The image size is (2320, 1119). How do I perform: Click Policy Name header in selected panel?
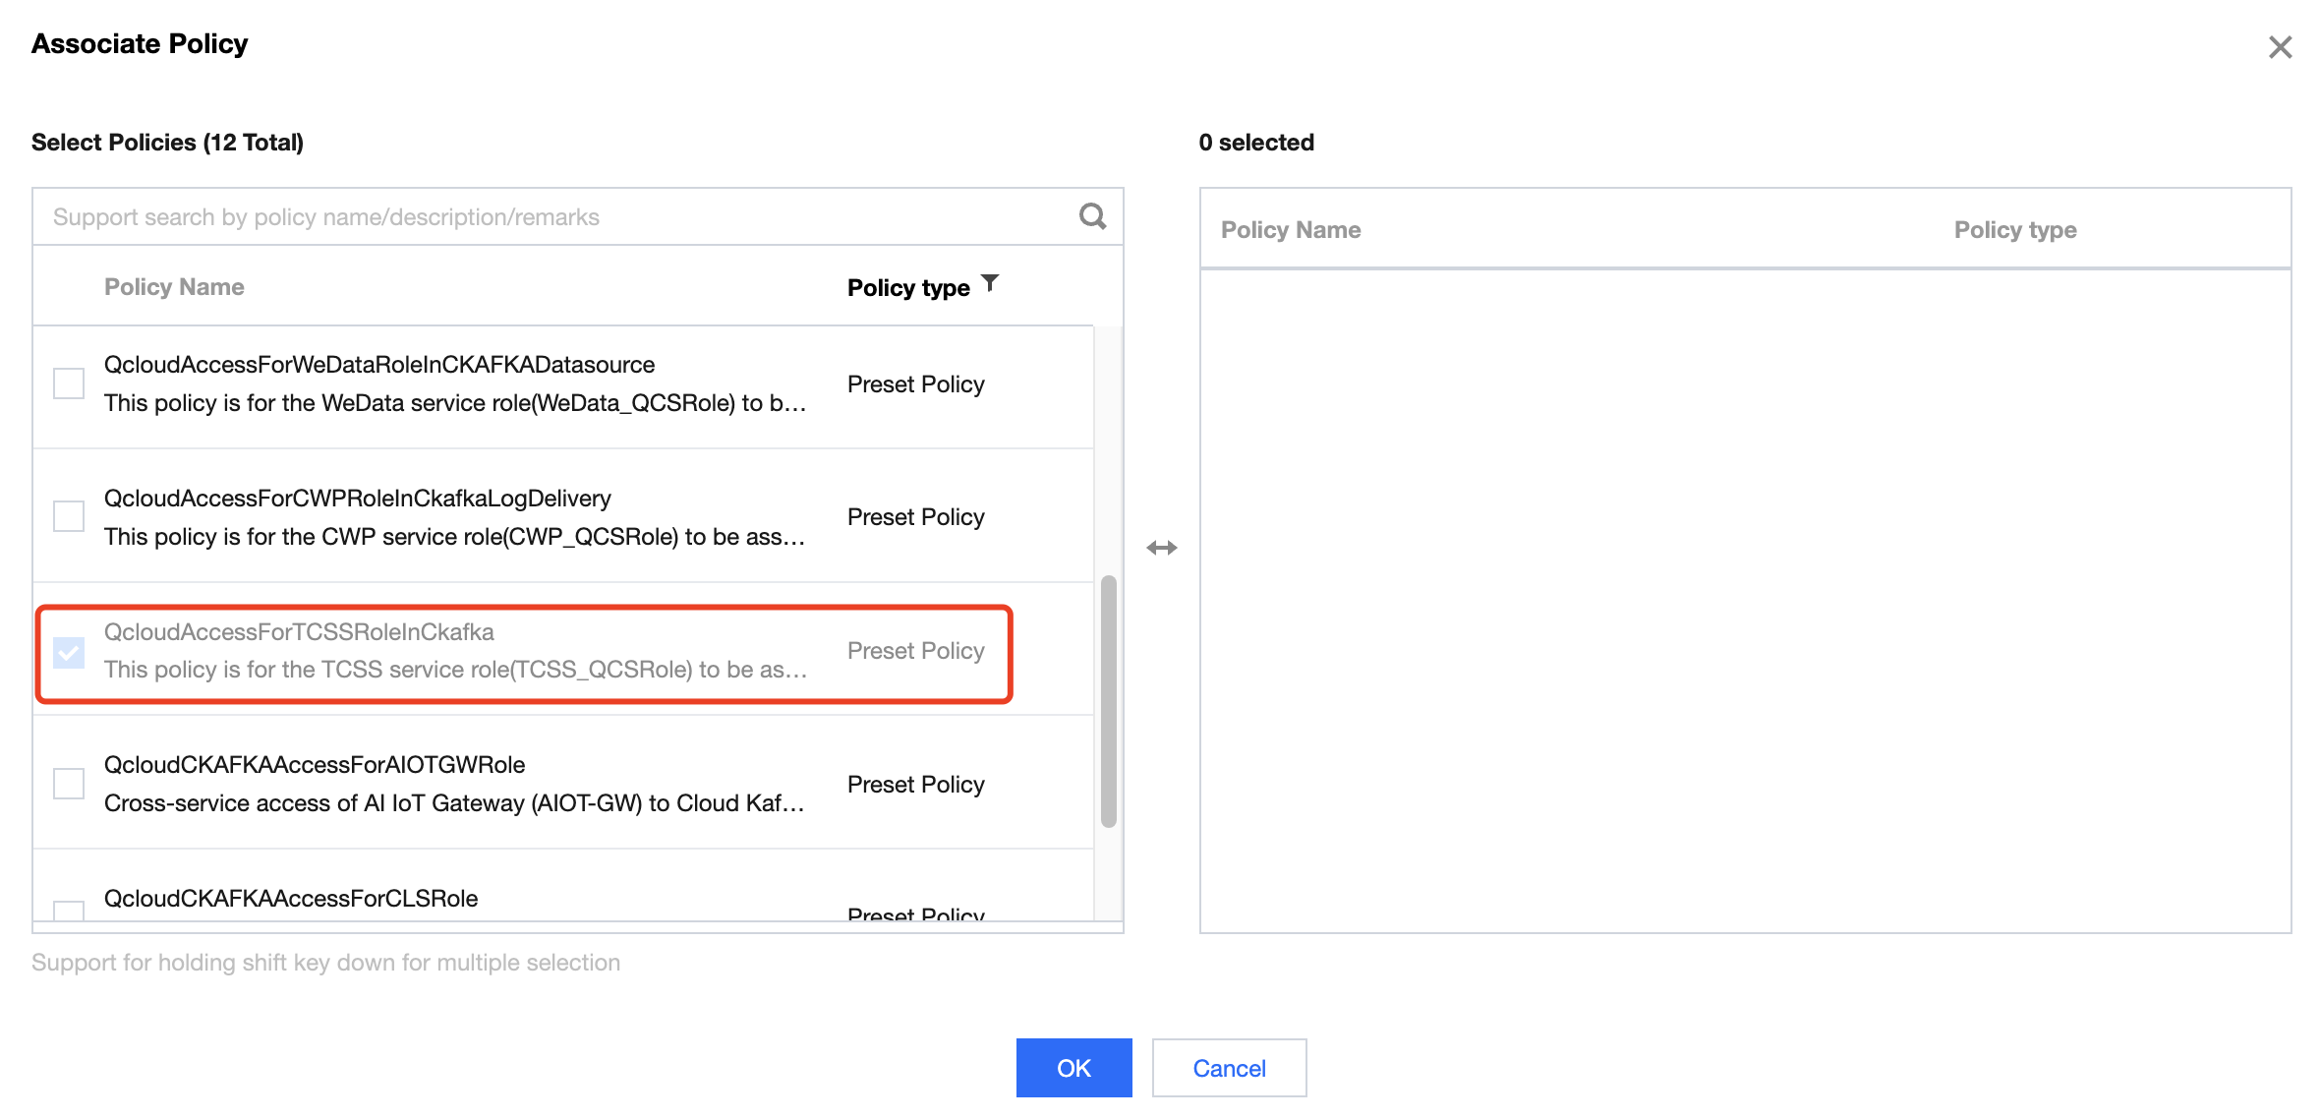(x=1290, y=230)
